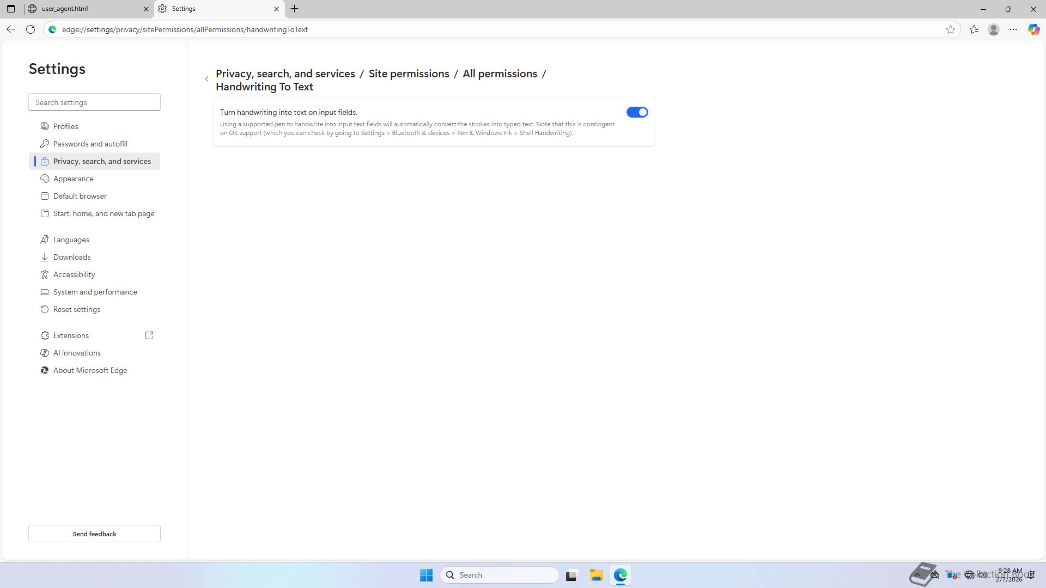Open new tab with plus button

(x=294, y=9)
